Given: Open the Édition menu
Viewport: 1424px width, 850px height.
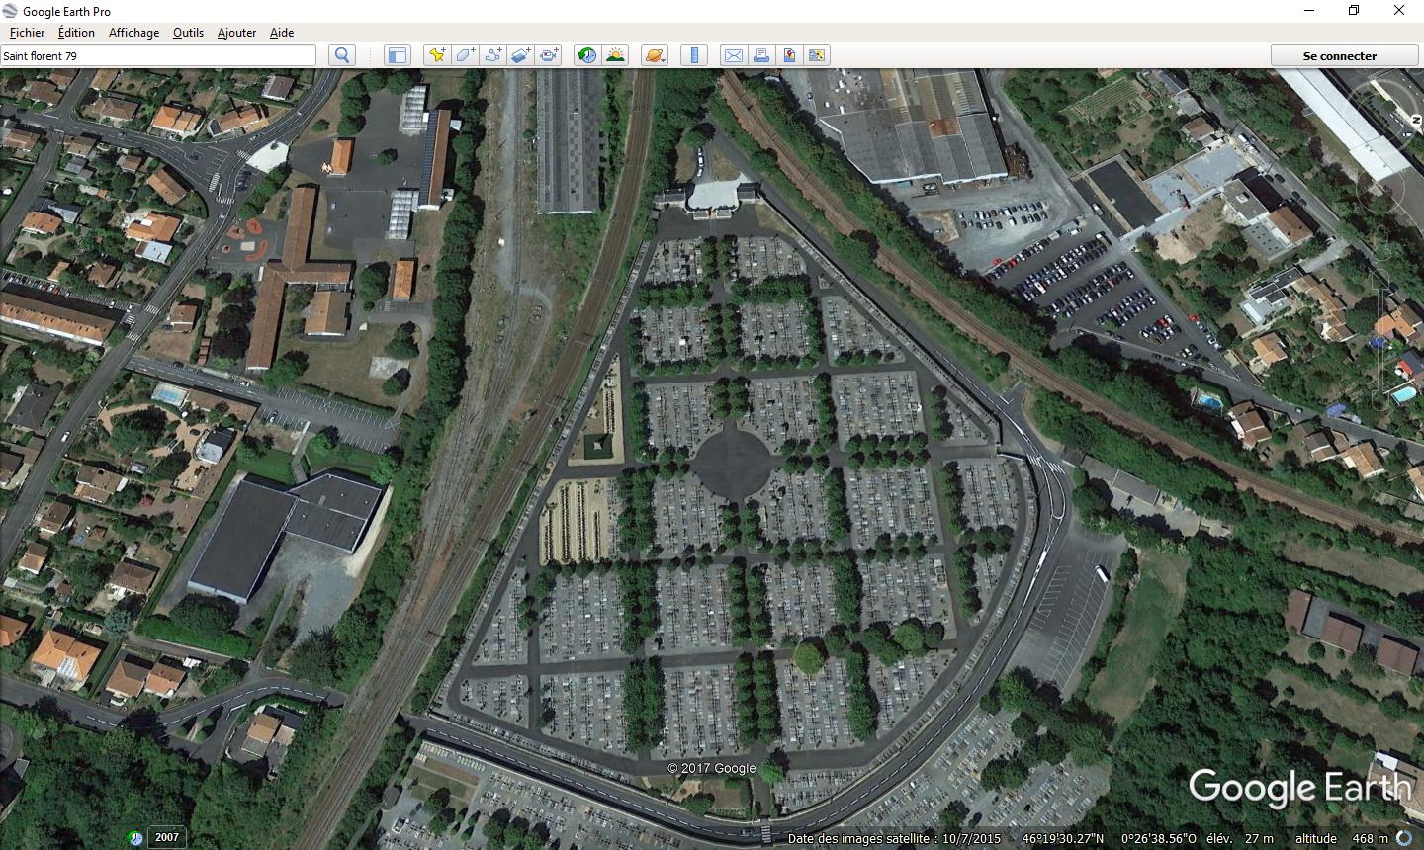Looking at the screenshot, I should 76,32.
